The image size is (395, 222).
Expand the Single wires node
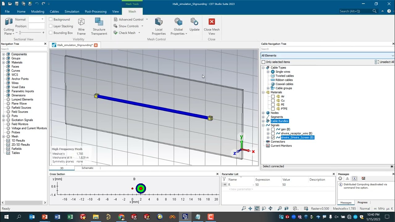click(268, 72)
